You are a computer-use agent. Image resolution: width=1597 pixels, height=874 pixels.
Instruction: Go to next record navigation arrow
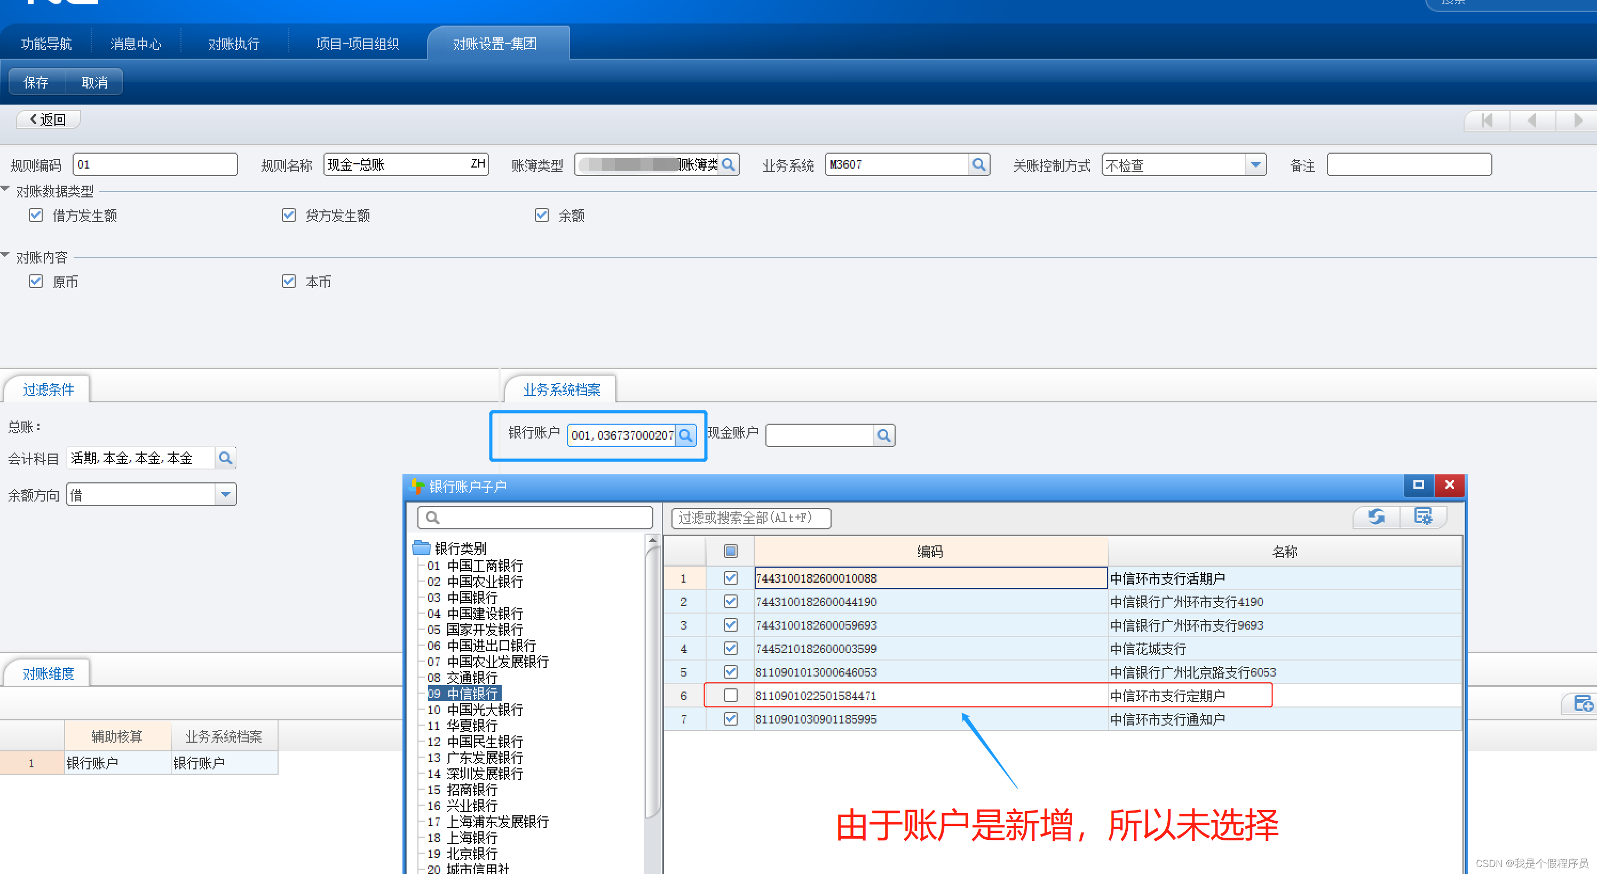[1577, 120]
